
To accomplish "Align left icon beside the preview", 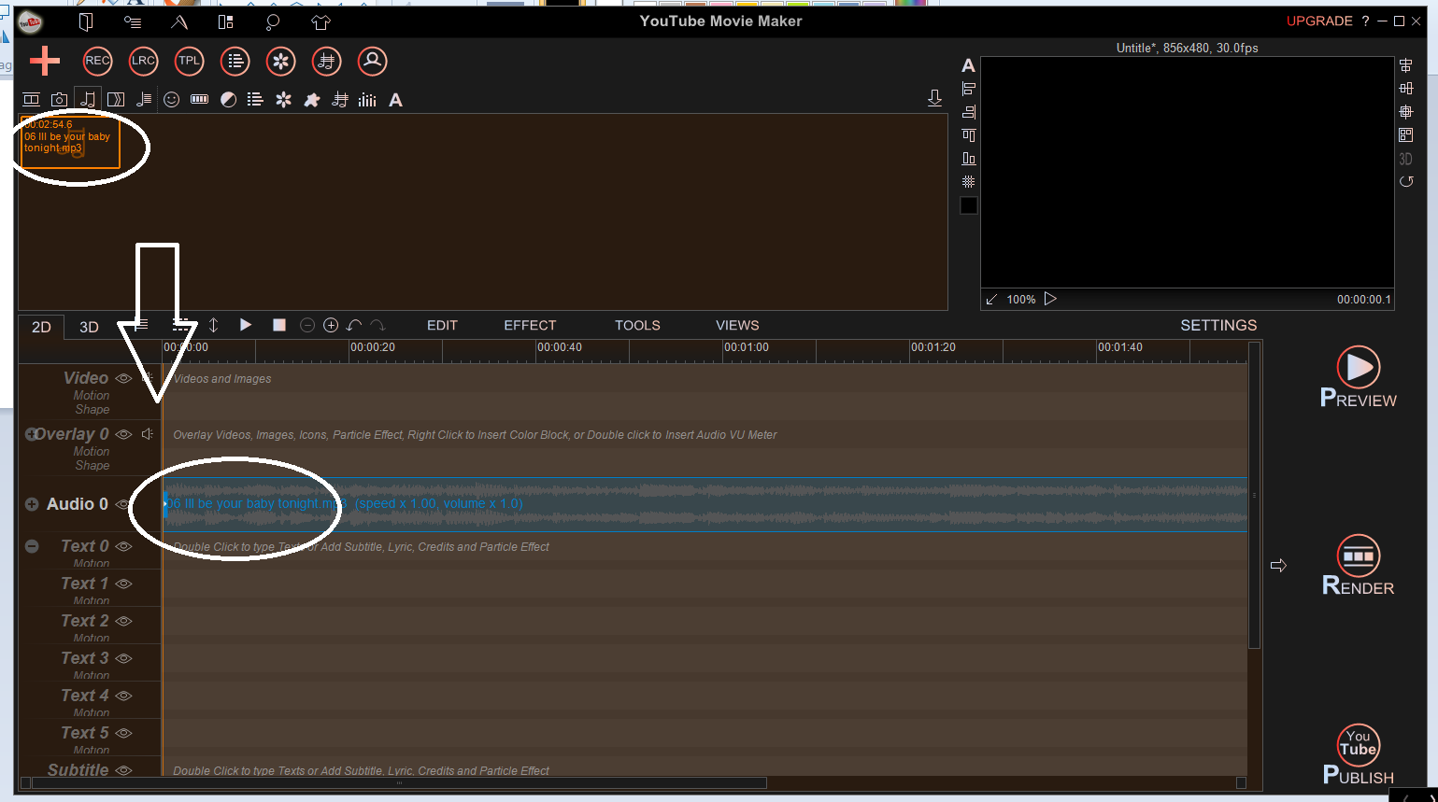I will click(969, 89).
